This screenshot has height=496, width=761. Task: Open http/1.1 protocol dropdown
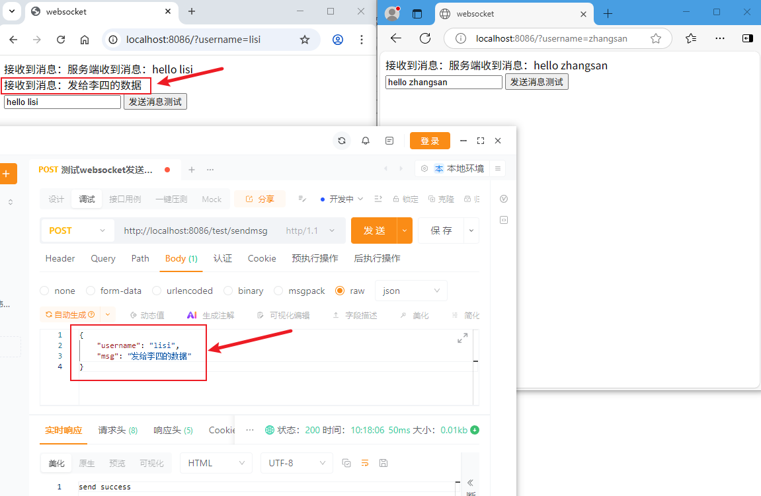pyautogui.click(x=310, y=230)
